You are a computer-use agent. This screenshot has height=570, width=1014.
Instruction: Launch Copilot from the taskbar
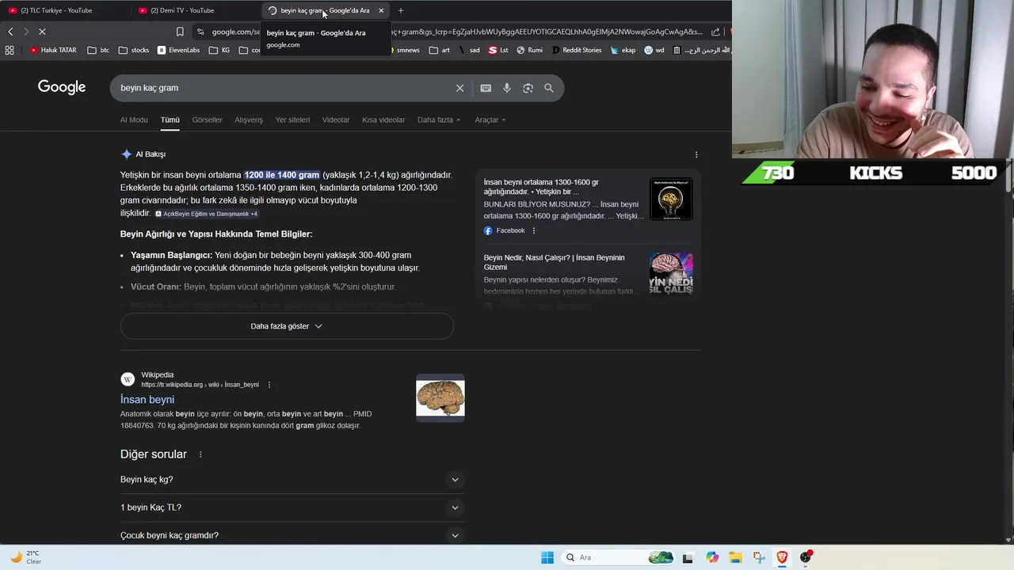[x=712, y=557]
